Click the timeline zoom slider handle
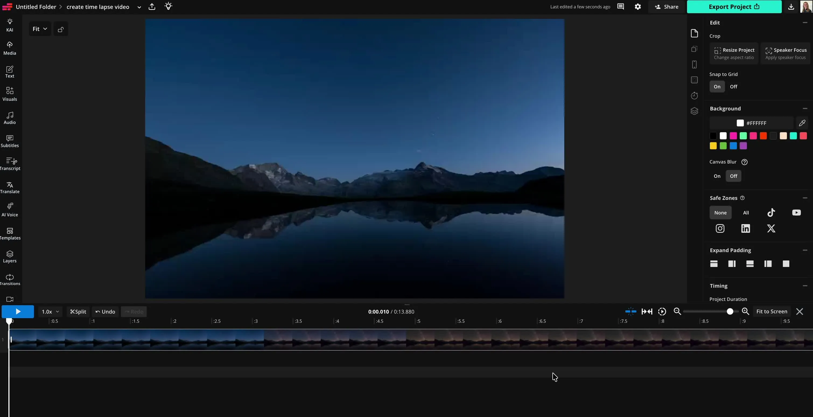 (730, 311)
